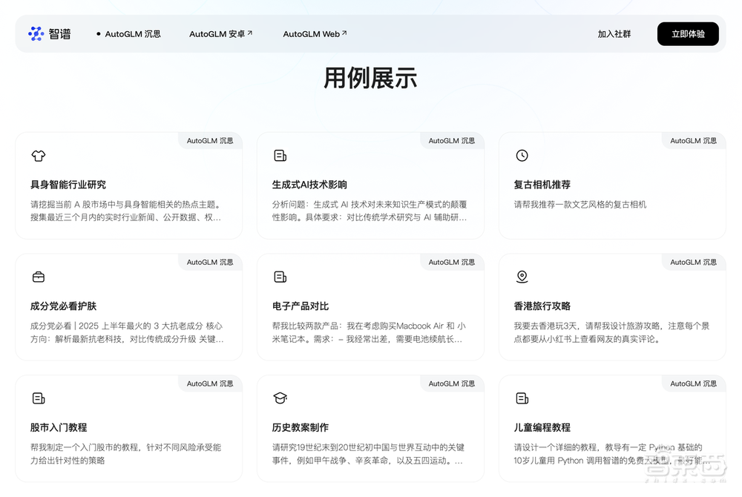Screen dimensions: 742x497
Task: Click the location pin icon on 香港旅行攻略 card
Action: tap(522, 277)
